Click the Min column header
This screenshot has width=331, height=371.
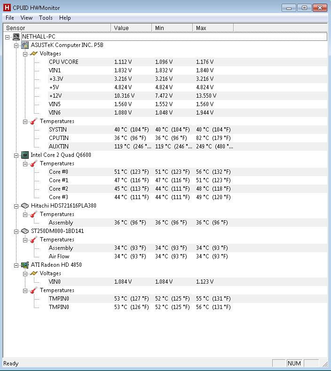[172, 28]
